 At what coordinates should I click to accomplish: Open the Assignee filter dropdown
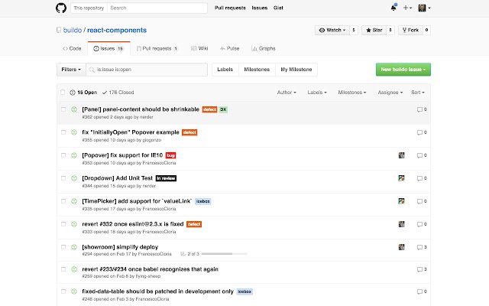(390, 93)
